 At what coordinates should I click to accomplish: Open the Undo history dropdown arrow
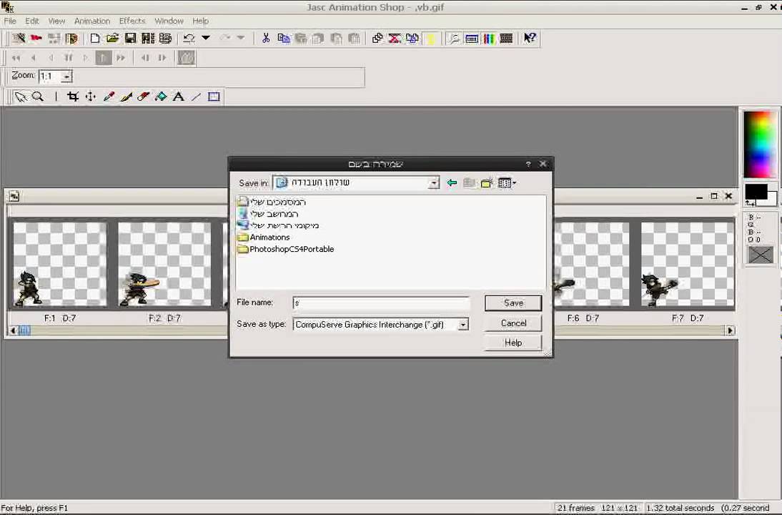(205, 38)
